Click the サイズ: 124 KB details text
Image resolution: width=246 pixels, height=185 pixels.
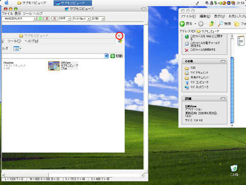pyautogui.click(x=194, y=120)
